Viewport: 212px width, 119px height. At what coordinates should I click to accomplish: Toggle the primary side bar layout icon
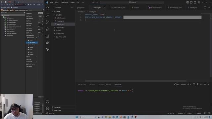pyautogui.click(x=187, y=2)
